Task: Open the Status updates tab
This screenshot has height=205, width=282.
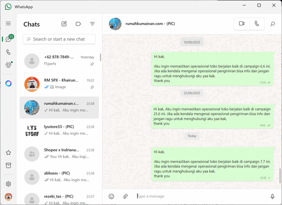Action: 8,65
